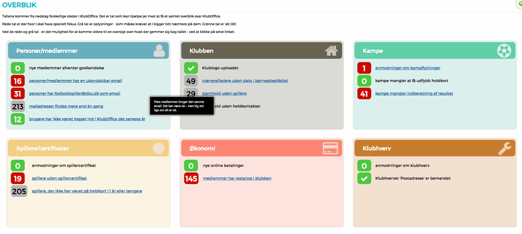Open link spillere, der ikke har været på holdkort
The height and width of the screenshot is (234, 522).
click(x=87, y=191)
